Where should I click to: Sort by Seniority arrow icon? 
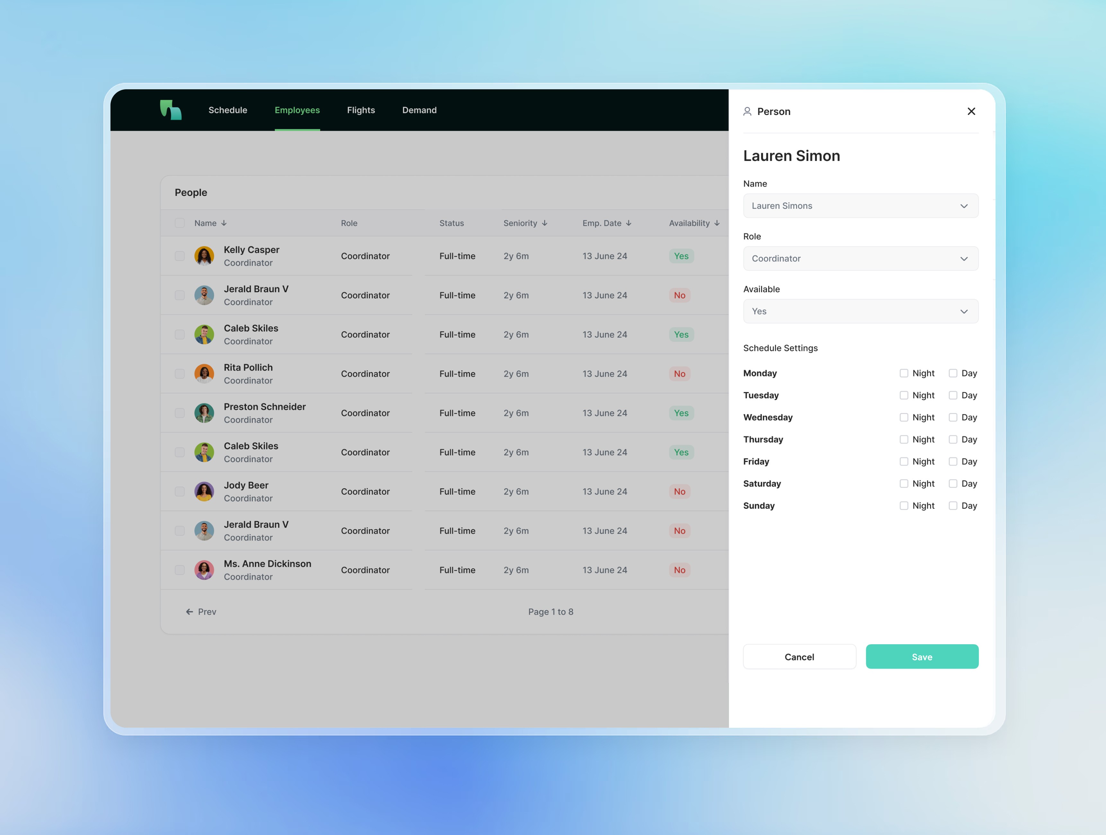(x=545, y=223)
